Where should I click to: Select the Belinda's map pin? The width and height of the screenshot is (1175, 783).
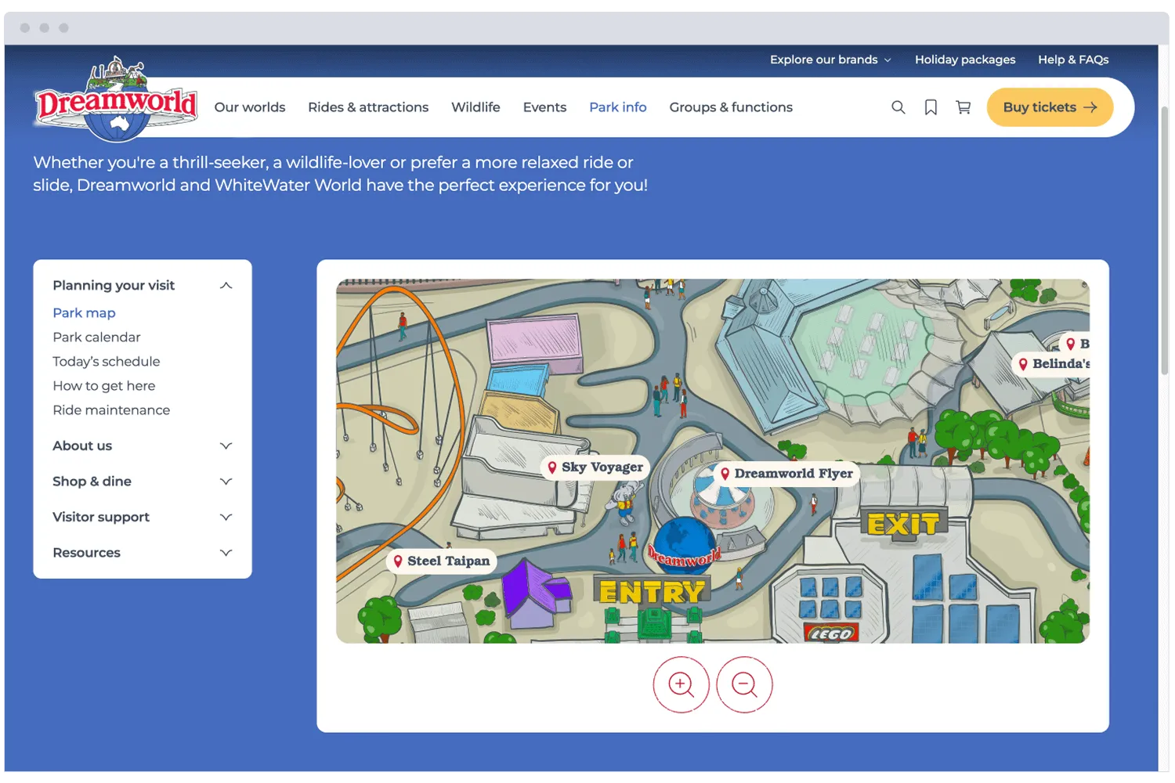point(1051,363)
